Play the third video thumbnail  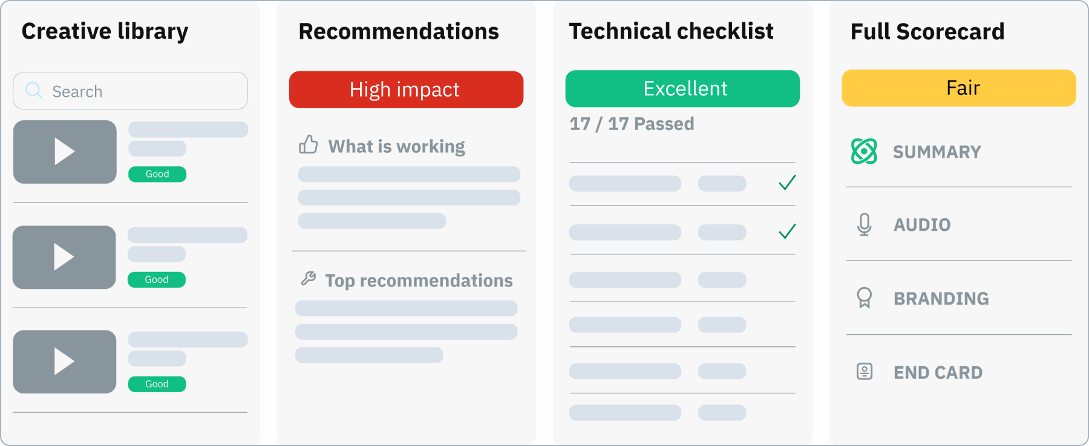65,361
